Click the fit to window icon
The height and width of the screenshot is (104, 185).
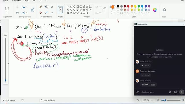click(138, 100)
